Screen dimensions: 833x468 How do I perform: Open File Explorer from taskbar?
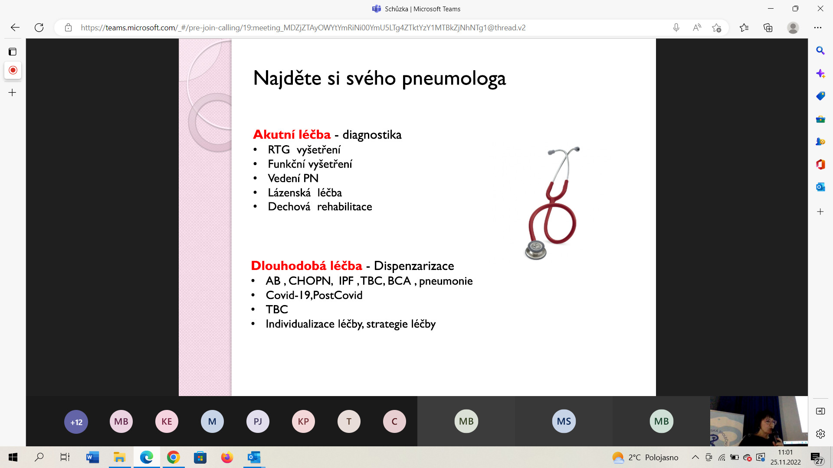(119, 457)
